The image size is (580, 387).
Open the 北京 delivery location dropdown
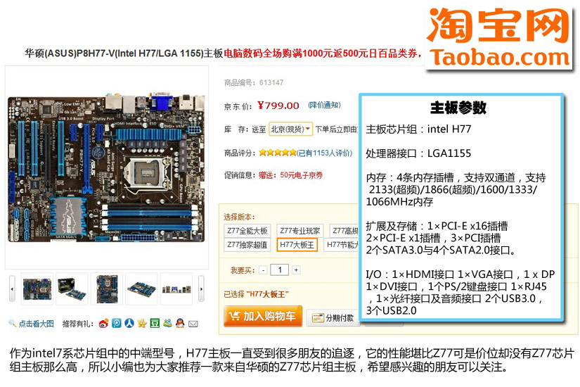[291, 129]
